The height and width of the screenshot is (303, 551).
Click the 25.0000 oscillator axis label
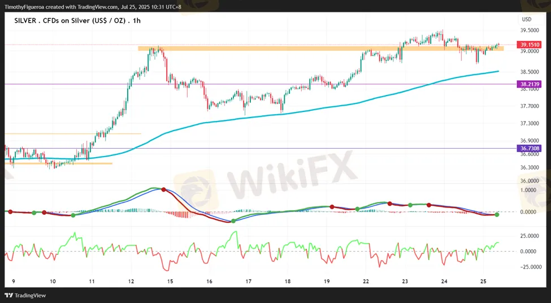point(530,236)
